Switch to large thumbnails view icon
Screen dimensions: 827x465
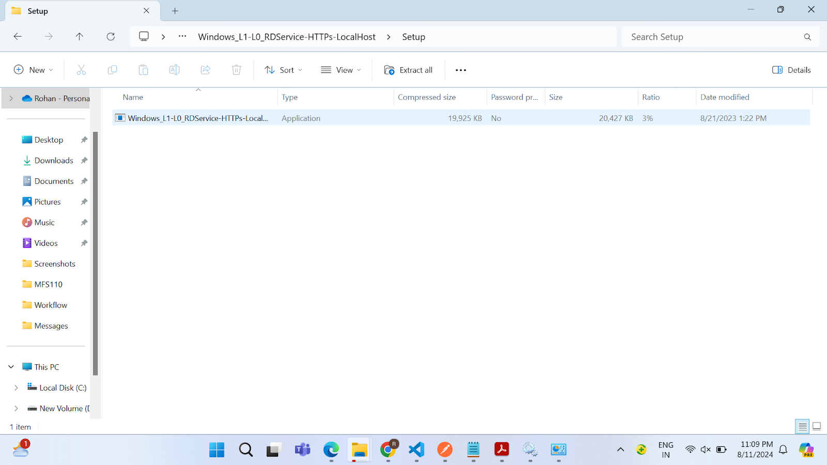pos(817,427)
